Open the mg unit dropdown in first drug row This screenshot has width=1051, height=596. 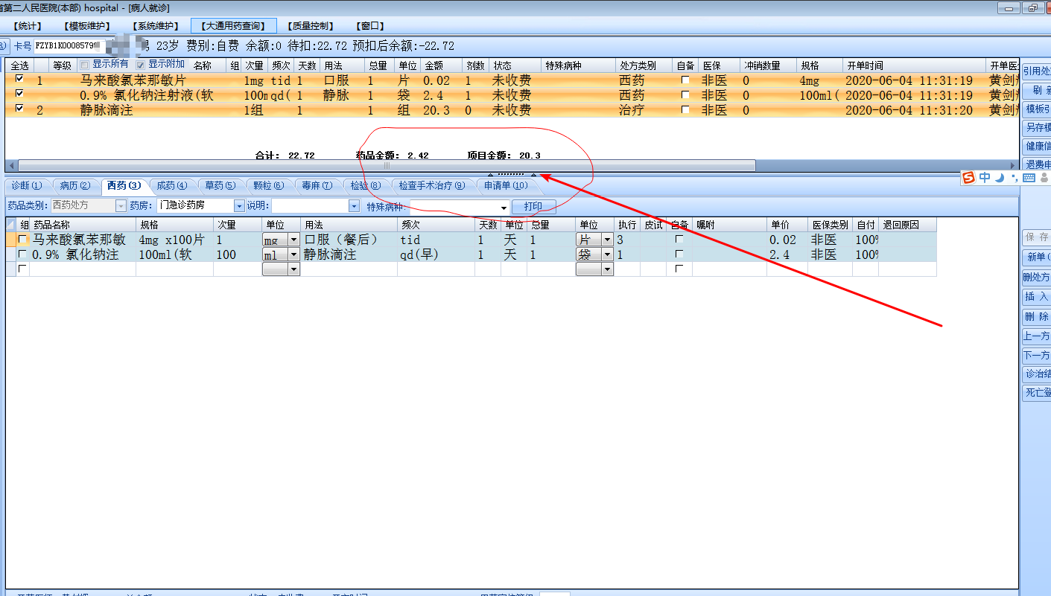(x=293, y=240)
